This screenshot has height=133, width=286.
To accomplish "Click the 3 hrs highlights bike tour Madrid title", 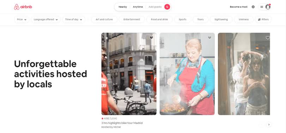I will (122, 123).
